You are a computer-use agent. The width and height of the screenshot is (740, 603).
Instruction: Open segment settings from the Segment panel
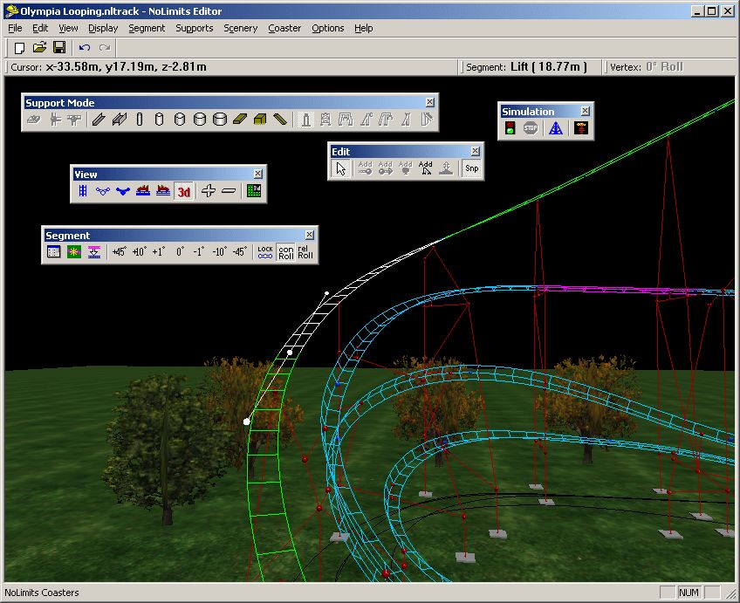coord(51,251)
